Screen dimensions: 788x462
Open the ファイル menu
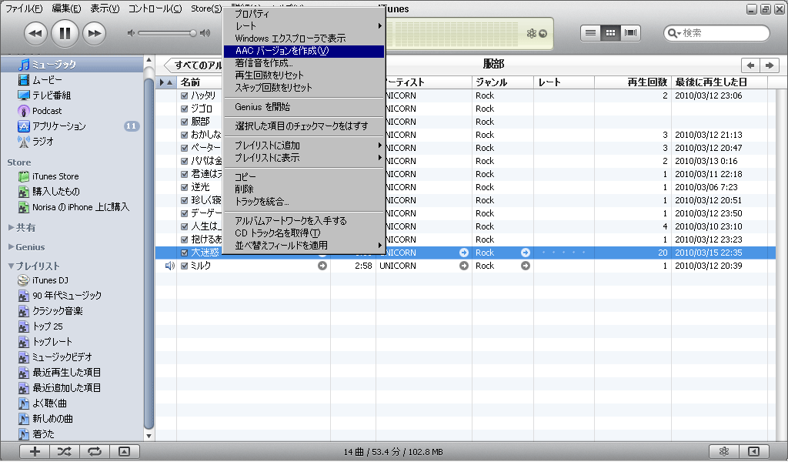click(24, 8)
